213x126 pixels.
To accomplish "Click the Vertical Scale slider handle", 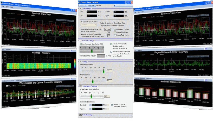I will 104,71.
